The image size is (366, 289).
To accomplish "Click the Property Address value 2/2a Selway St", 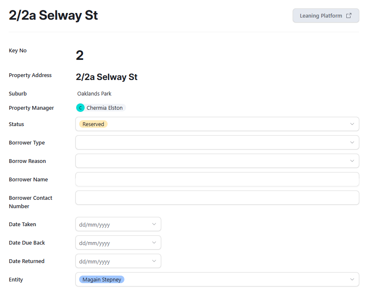I will [x=106, y=77].
